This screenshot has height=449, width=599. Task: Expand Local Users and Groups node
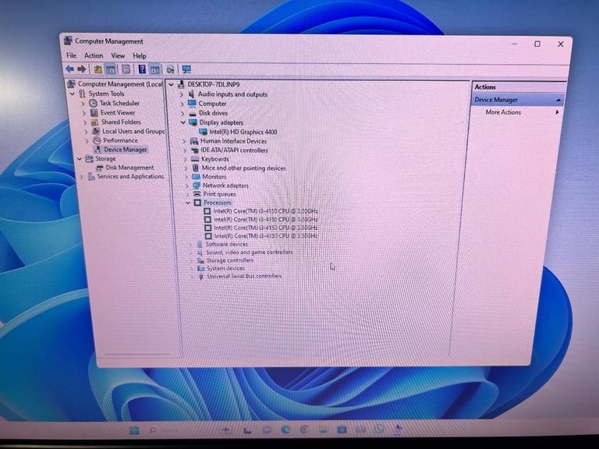87,132
